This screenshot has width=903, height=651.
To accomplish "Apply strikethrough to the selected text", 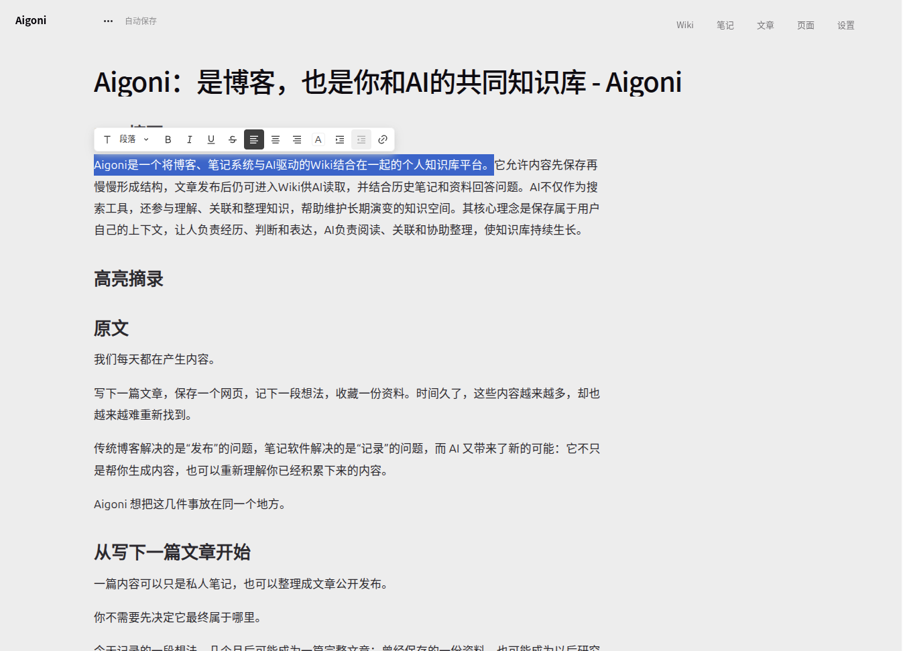I will 233,139.
